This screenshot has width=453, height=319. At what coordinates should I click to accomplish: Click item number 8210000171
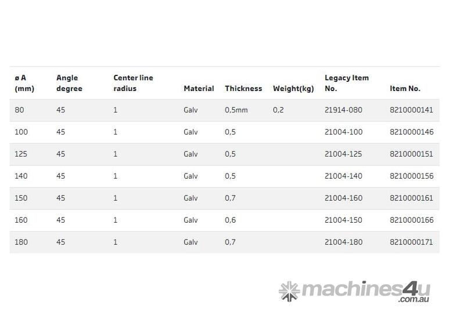pyautogui.click(x=411, y=242)
